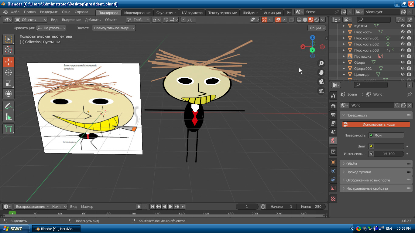The image size is (415, 233).
Task: Disable rendering for Цилиндр object
Action: click(x=409, y=74)
